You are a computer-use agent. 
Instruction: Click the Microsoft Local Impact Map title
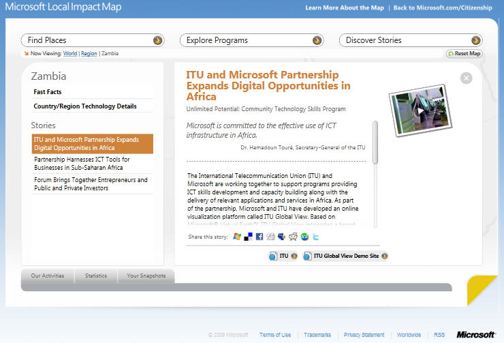[63, 7]
